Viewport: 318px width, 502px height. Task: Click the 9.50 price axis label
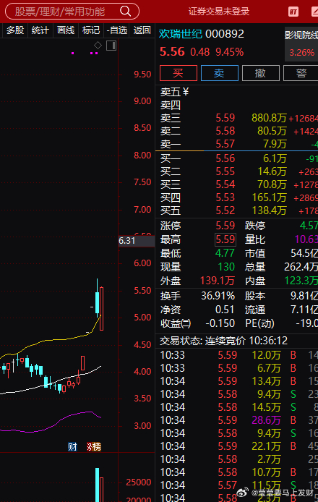[x=142, y=75]
